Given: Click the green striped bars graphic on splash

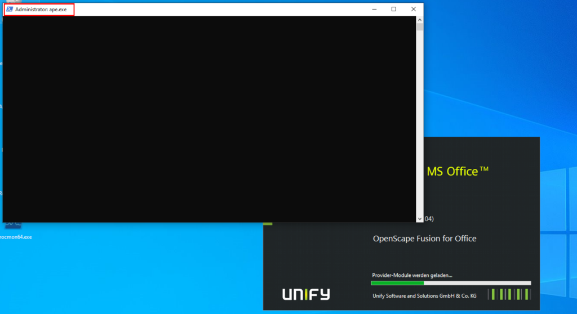Looking at the screenshot, I should (x=509, y=294).
